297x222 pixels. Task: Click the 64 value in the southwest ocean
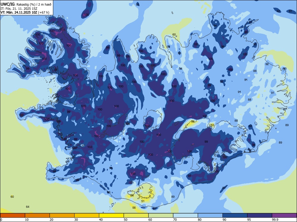[x=28, y=207]
